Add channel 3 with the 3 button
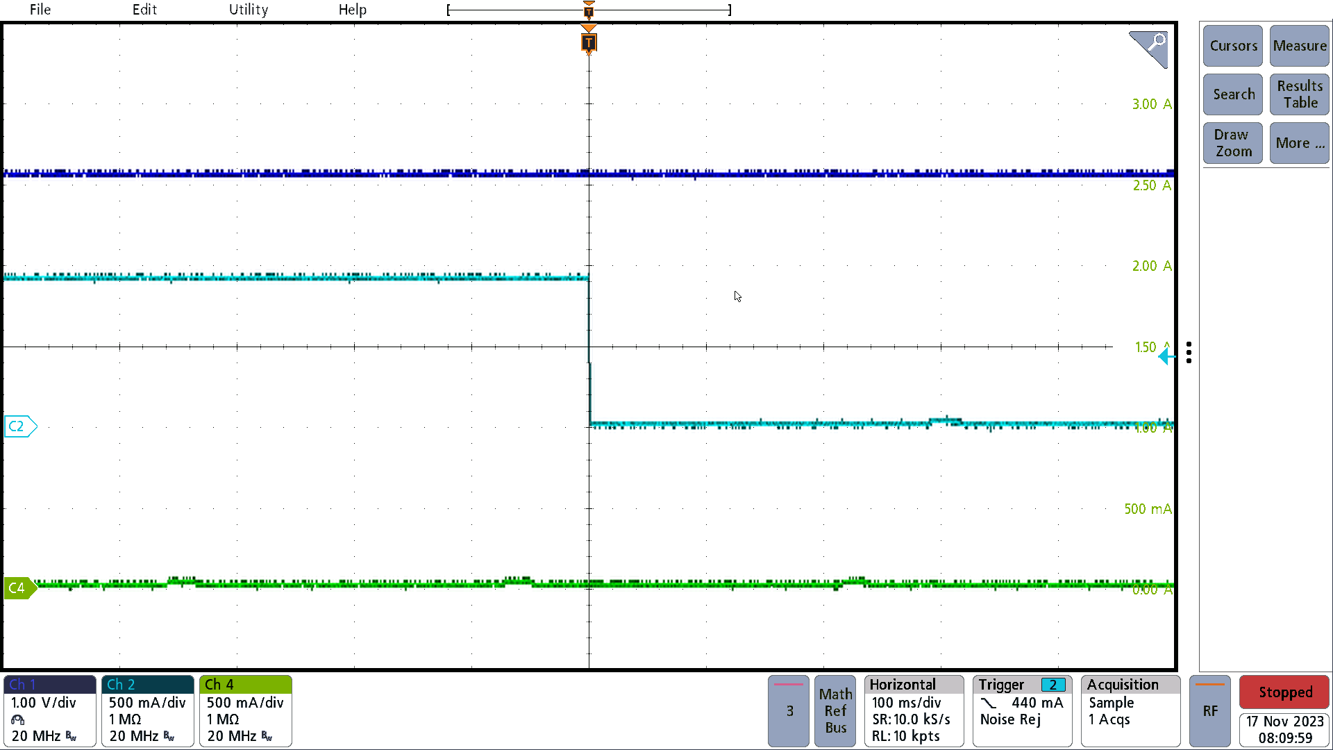This screenshot has width=1333, height=750. click(x=789, y=711)
